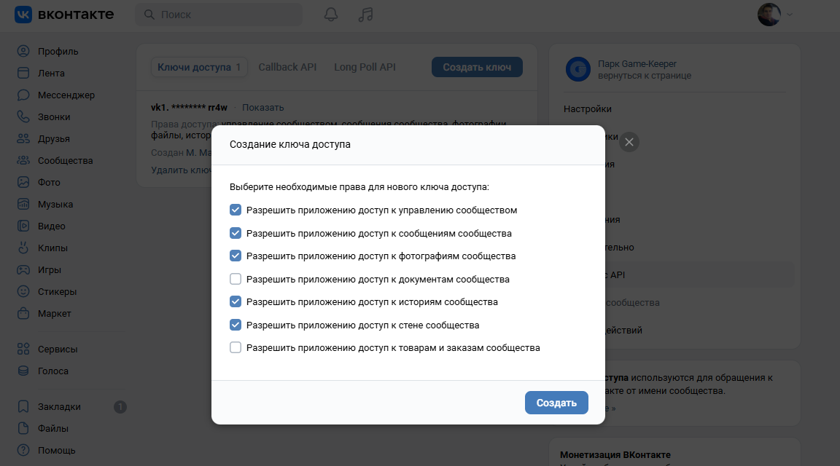
Task: Switch to Callback API tab
Action: pyautogui.click(x=287, y=67)
